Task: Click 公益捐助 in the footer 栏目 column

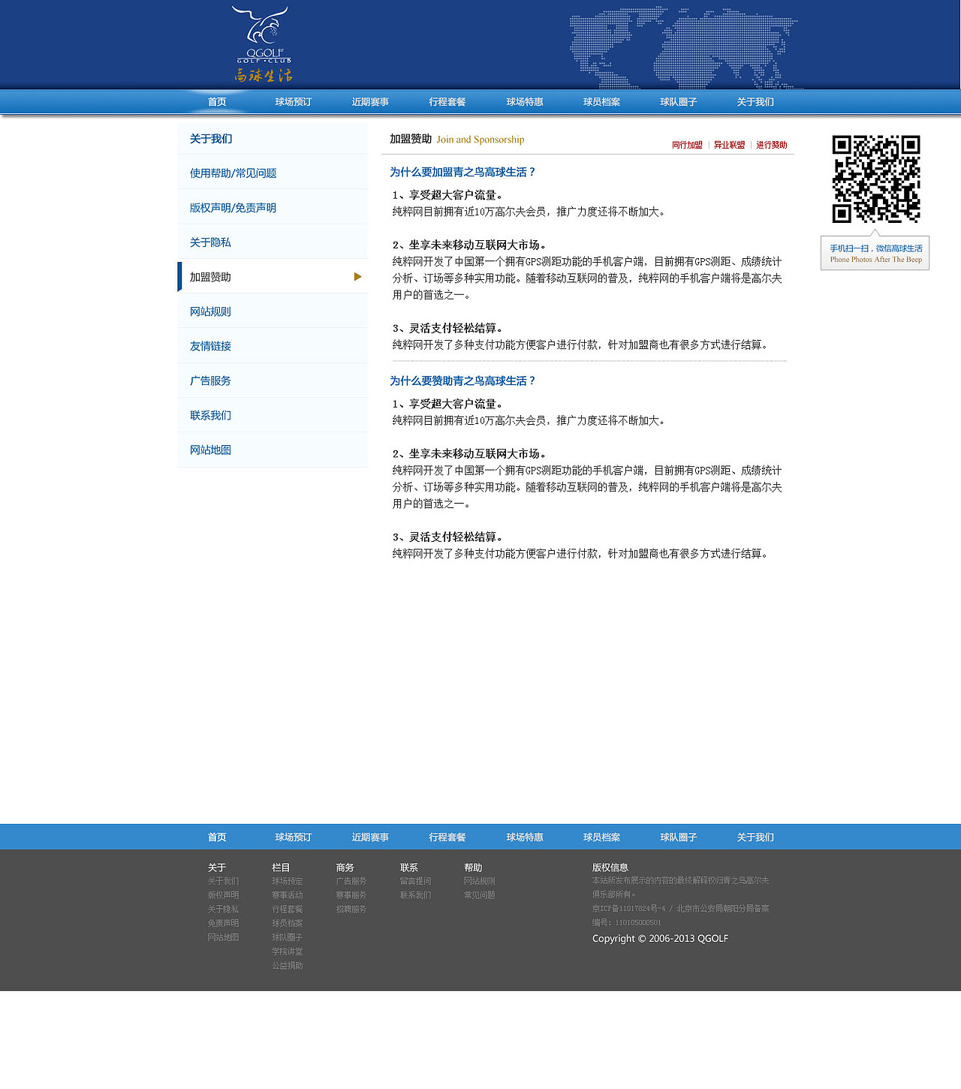Action: [x=287, y=966]
